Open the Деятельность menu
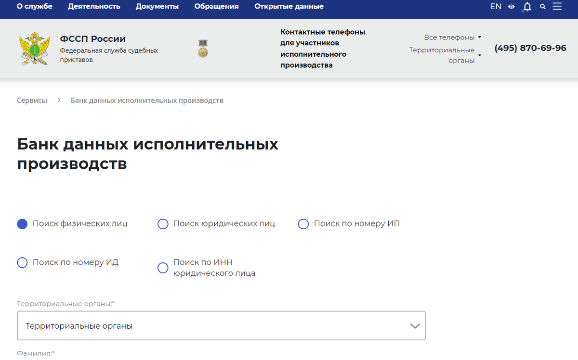578x360 pixels. (94, 6)
